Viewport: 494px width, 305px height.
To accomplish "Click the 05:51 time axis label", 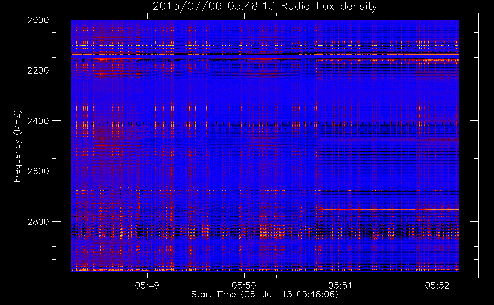I will pos(341,285).
